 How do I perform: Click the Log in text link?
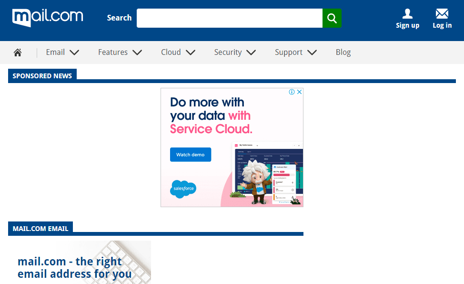coord(442,25)
